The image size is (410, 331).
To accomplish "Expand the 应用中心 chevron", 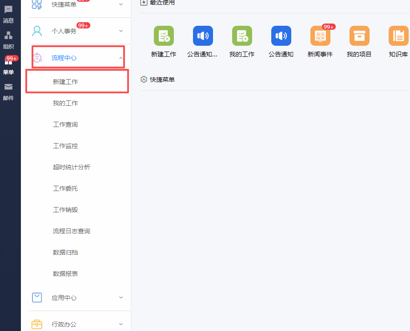I will pos(121,298).
